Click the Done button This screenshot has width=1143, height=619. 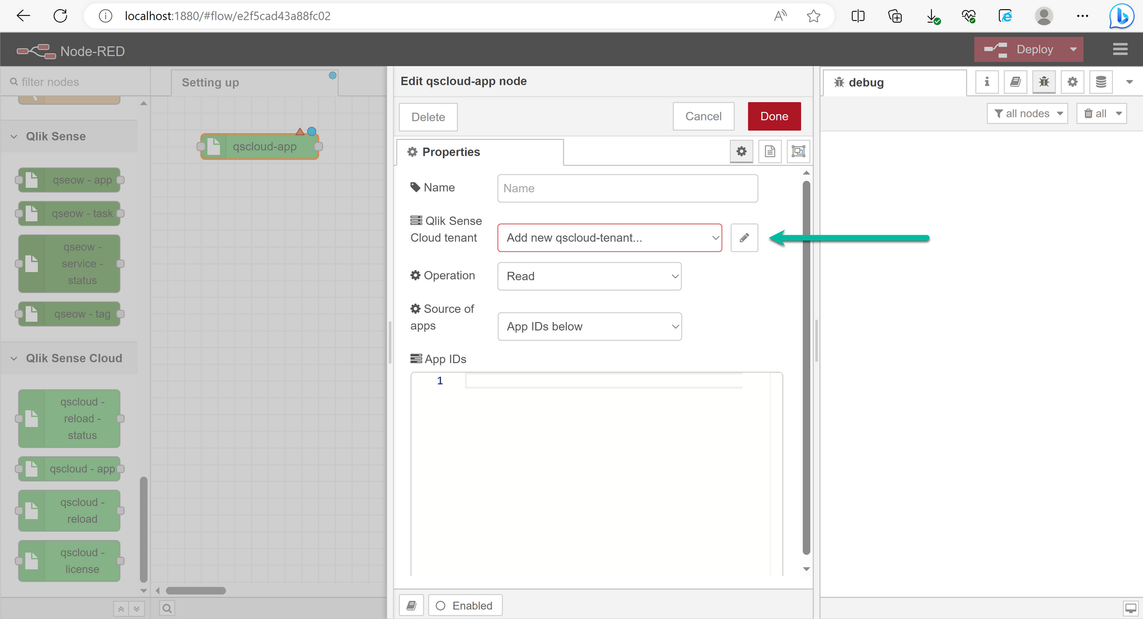(x=774, y=116)
